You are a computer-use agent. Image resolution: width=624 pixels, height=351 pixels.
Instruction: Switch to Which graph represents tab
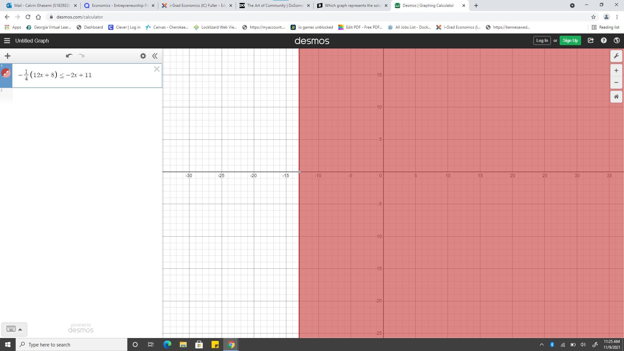(352, 6)
